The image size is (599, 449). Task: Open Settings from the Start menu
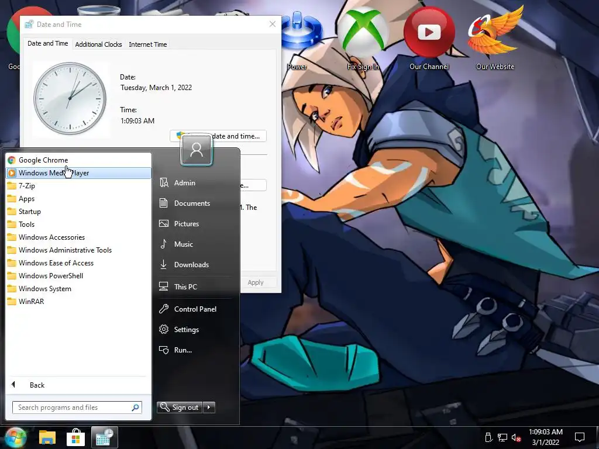(194, 330)
